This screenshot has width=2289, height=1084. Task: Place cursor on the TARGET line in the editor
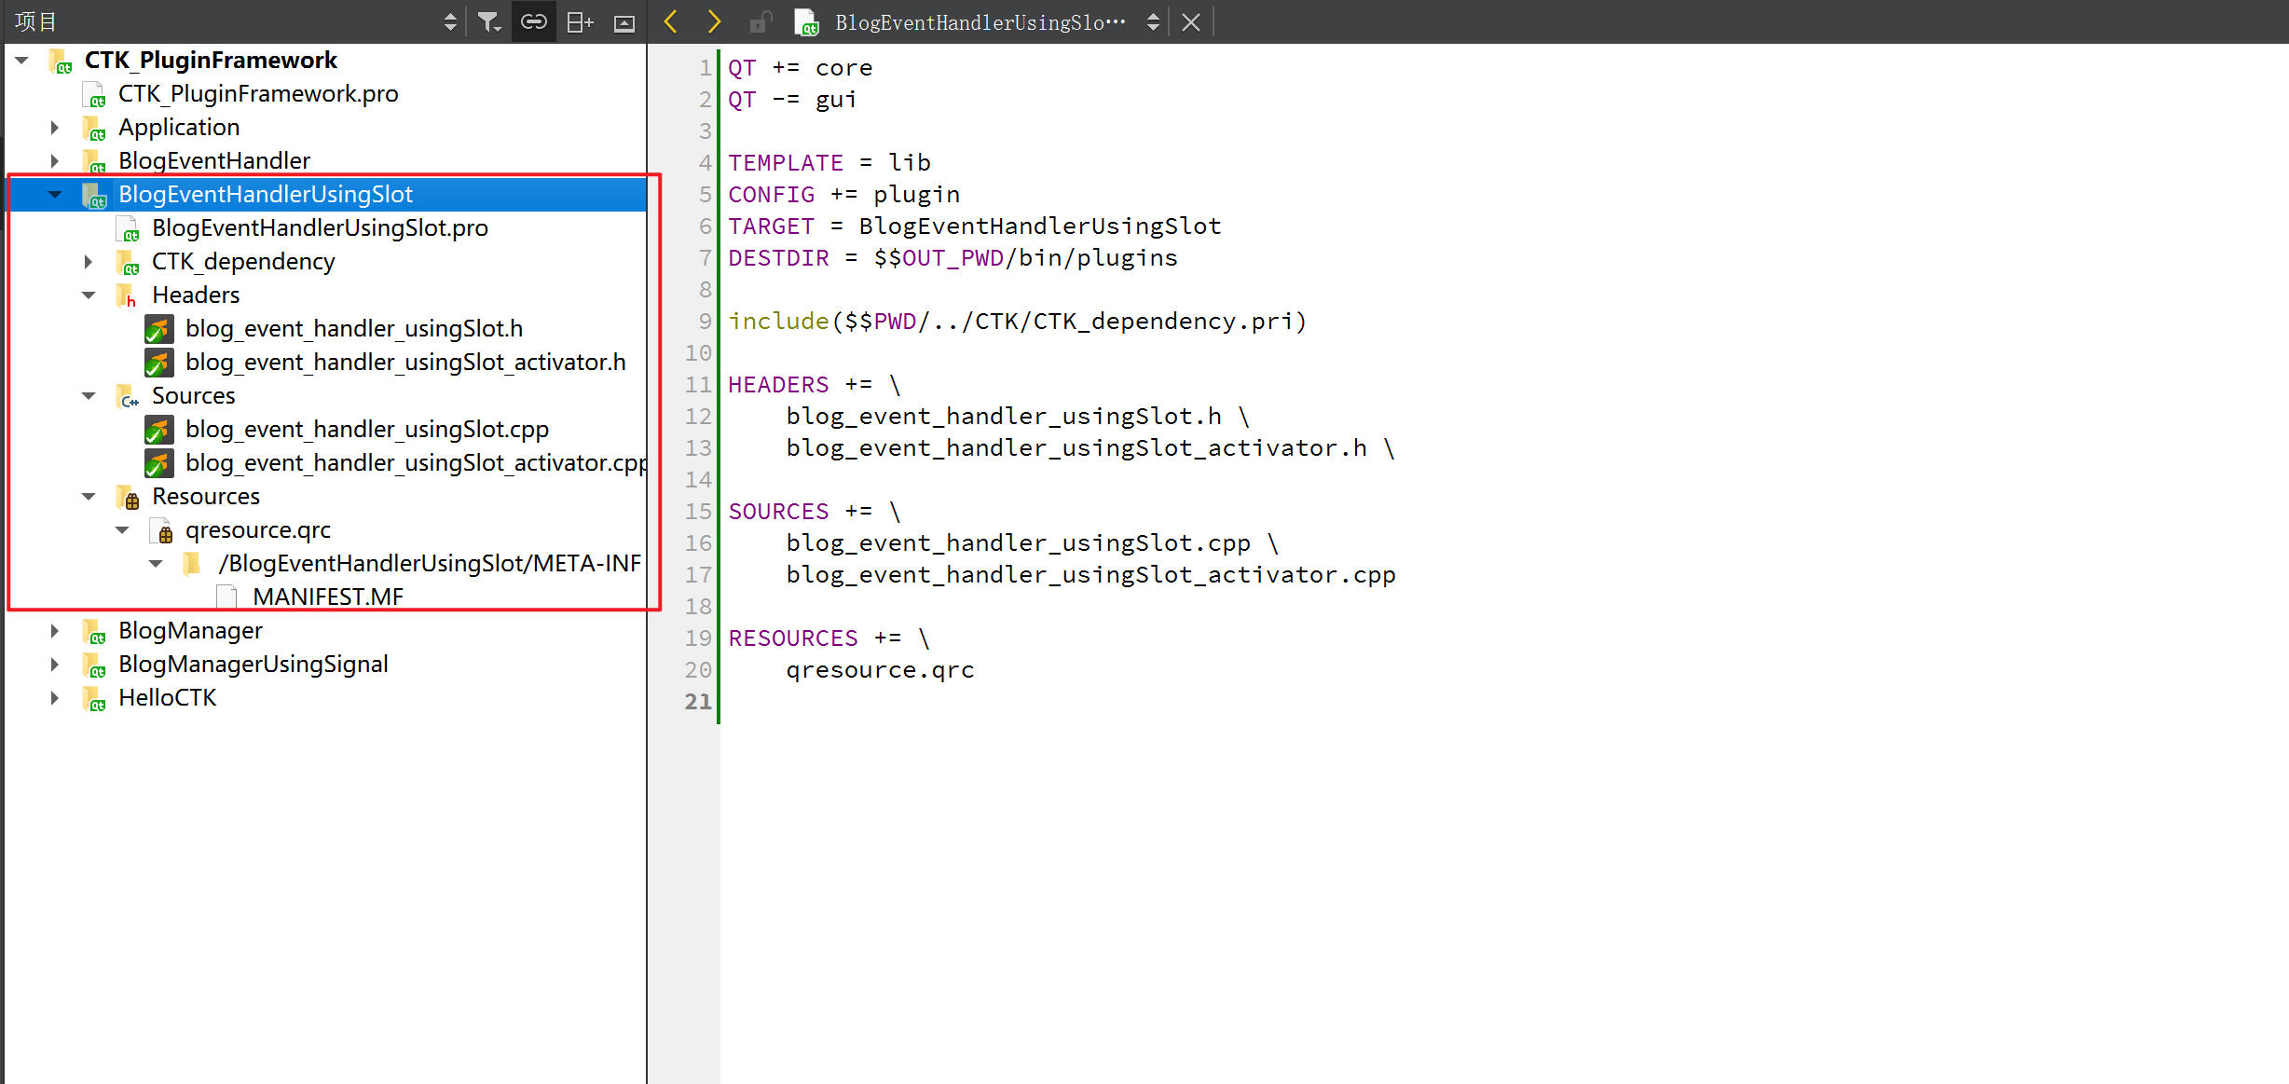point(975,226)
